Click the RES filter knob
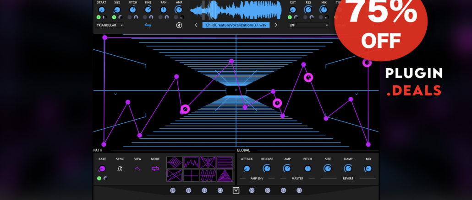Screen dimensions: 472x200 308,10
